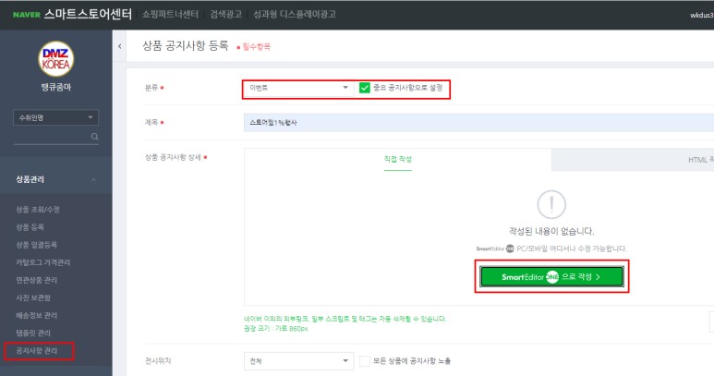Click the store name 맹큐줌마 under logo

[56, 87]
